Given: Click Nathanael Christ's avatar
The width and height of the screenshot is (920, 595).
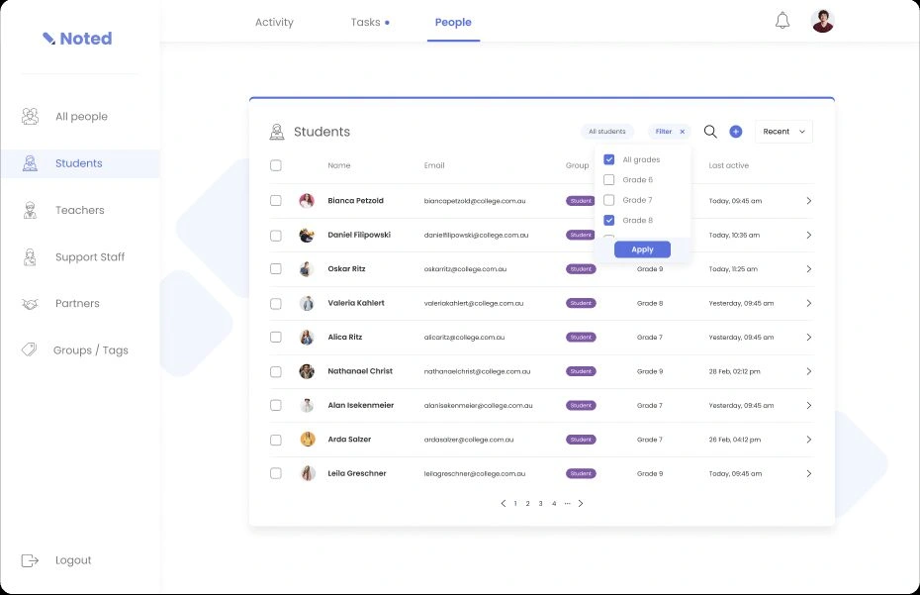Looking at the screenshot, I should (x=307, y=371).
